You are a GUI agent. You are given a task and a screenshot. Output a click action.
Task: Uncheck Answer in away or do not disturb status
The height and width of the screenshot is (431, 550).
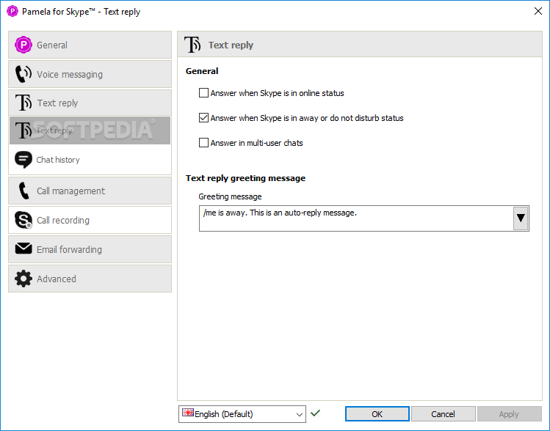point(203,117)
